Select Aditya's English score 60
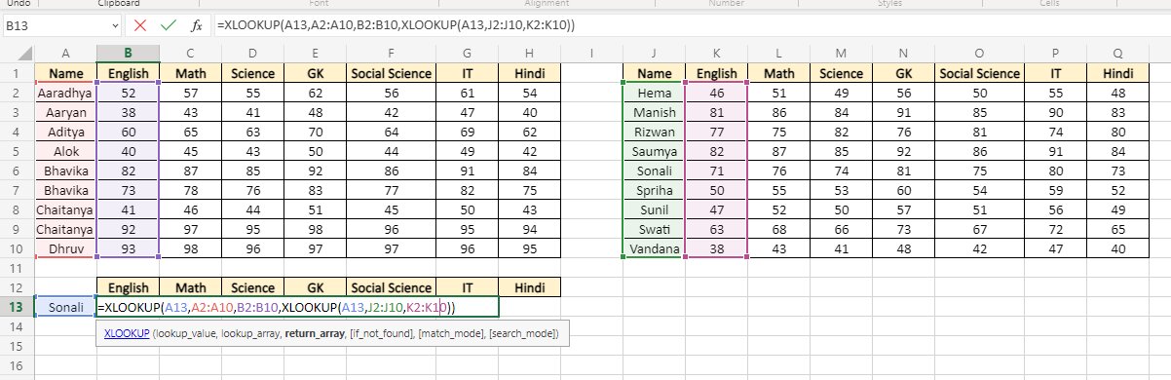Image resolution: width=1171 pixels, height=380 pixels. pyautogui.click(x=128, y=132)
